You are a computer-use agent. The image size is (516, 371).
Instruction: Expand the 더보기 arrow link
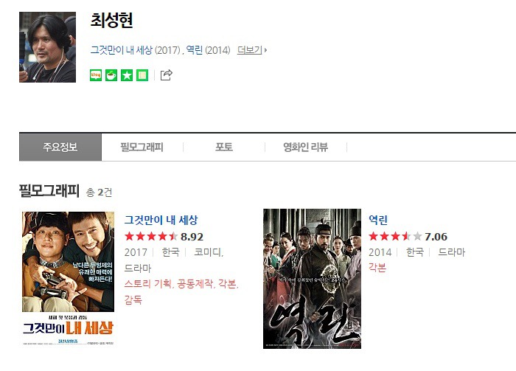[252, 50]
